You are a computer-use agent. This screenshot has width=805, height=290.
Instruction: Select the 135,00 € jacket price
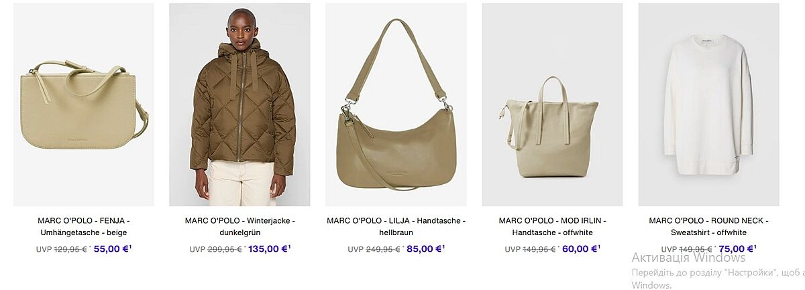(x=268, y=249)
